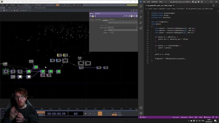Open the VS Code Search sidebar icon
The width and height of the screenshot is (219, 123).
pyautogui.click(x=141, y=11)
